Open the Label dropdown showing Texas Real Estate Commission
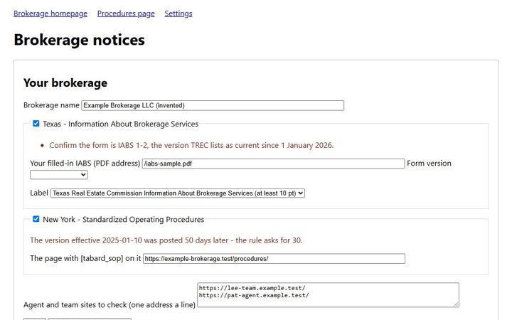 178,193
